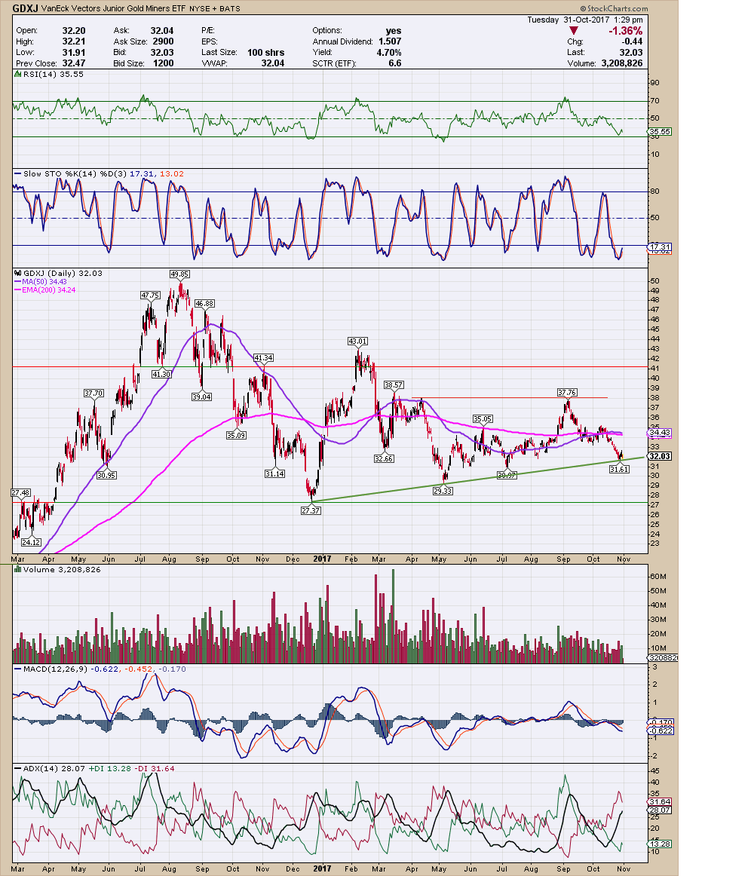Click the EMA(200) 34.24 legend entry

pos(44,290)
